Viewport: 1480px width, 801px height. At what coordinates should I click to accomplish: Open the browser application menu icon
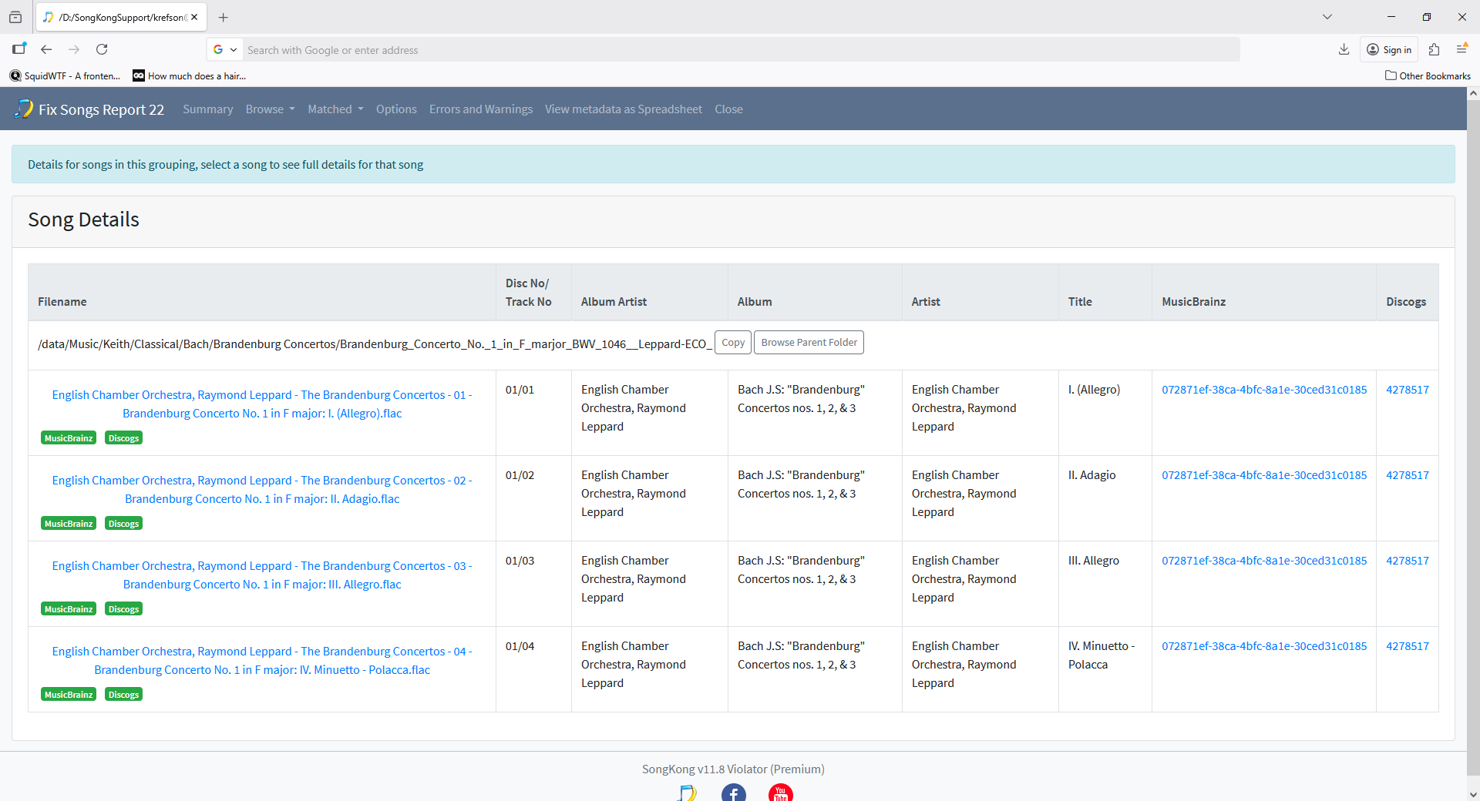coord(1461,49)
